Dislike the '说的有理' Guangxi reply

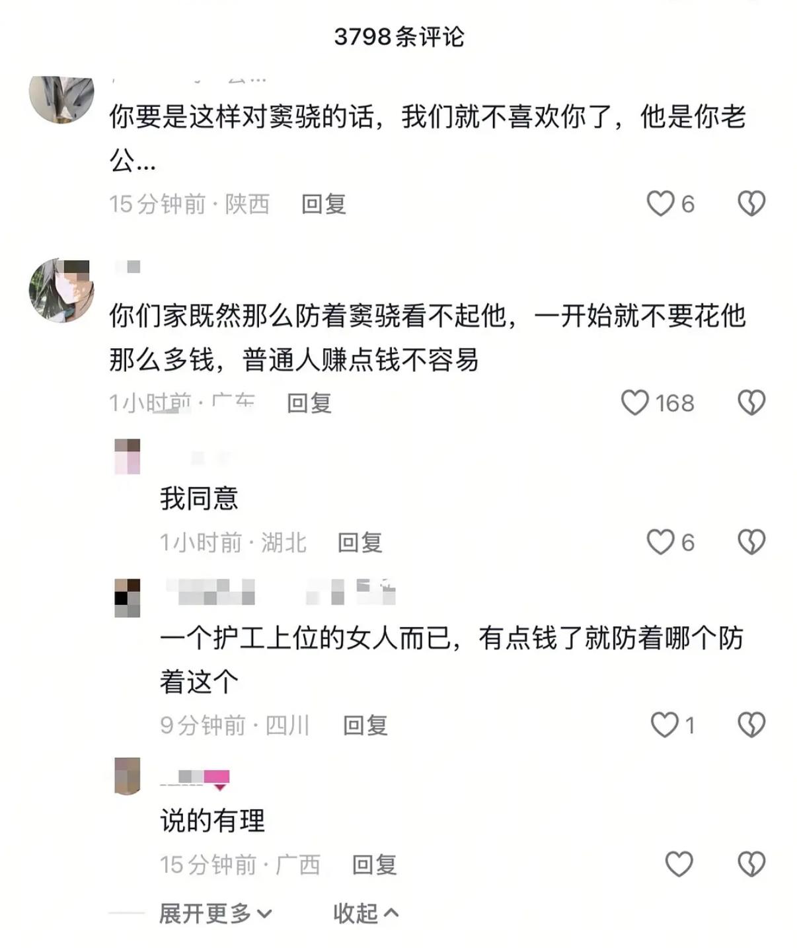click(x=751, y=864)
